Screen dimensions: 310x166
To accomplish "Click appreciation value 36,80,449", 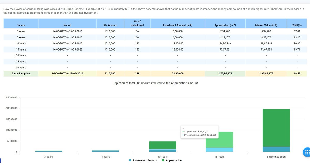I will 225,43.
